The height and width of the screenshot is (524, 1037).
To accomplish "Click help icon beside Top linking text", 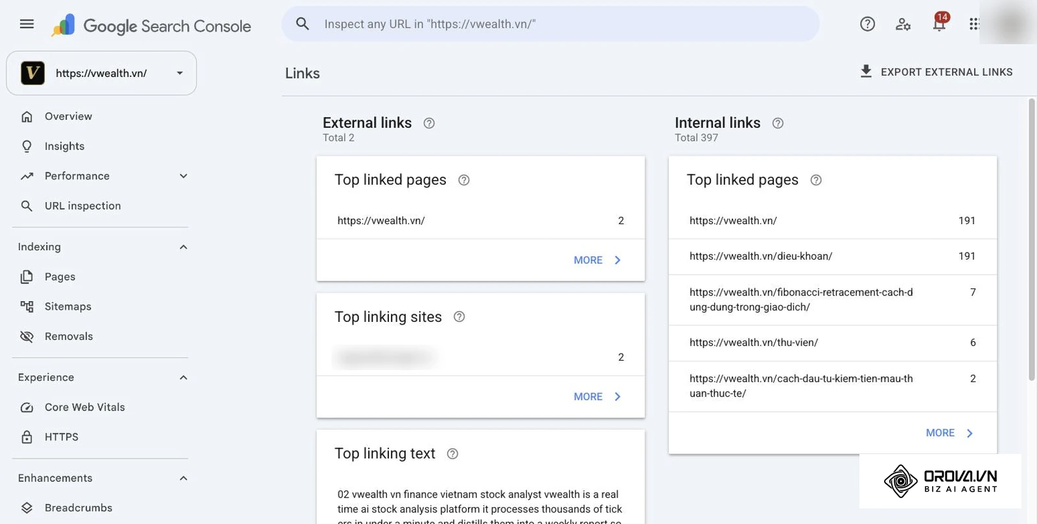I will point(452,454).
